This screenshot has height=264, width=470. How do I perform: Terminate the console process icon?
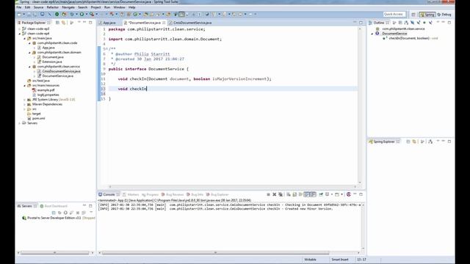point(268,194)
